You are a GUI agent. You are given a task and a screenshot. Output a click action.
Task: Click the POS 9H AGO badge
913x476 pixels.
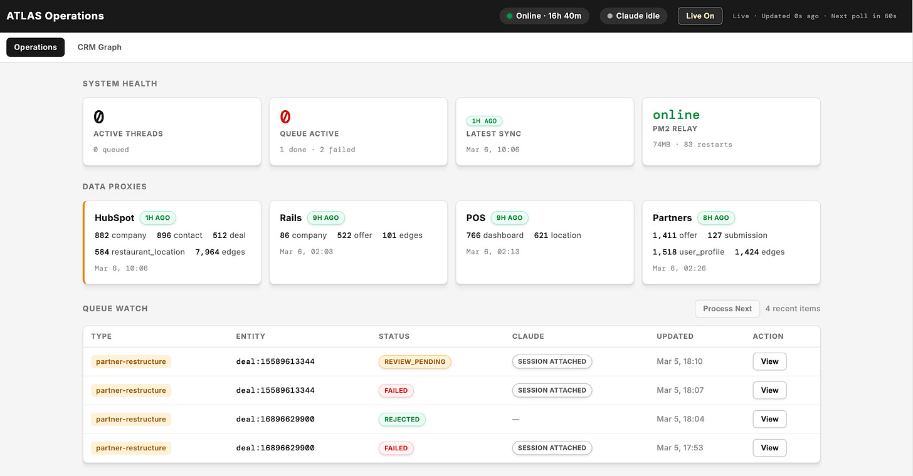[x=510, y=218]
